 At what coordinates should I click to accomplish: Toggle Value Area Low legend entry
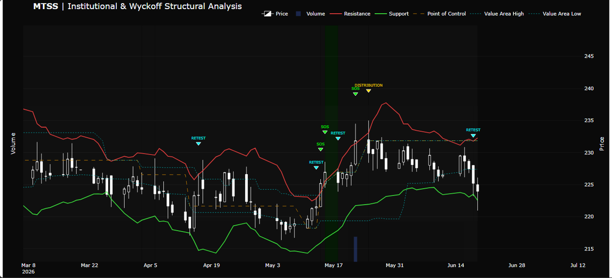(x=555, y=14)
